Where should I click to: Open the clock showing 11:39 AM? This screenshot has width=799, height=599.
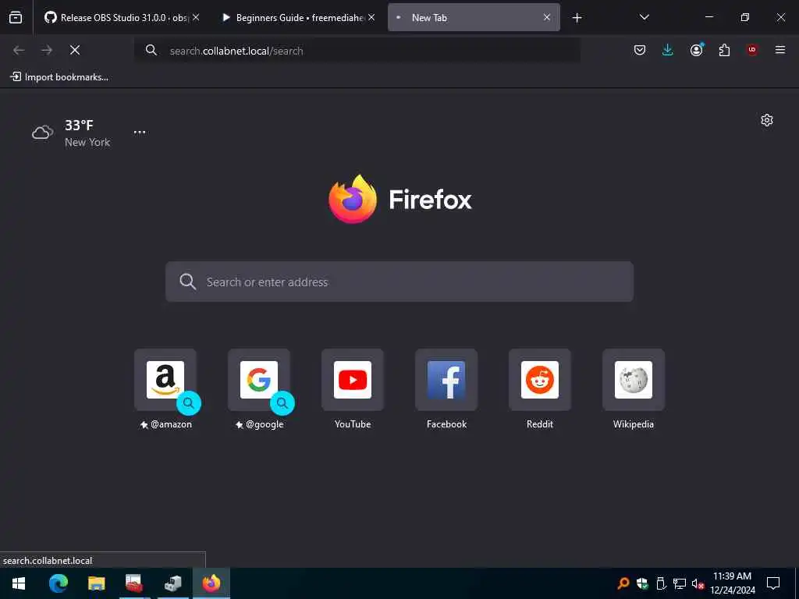[x=733, y=583]
